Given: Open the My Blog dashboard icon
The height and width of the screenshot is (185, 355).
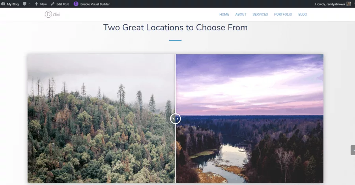Looking at the screenshot, I should (3, 4).
